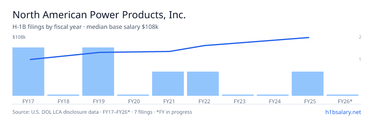The width and height of the screenshot is (374, 124).
Task: Click the H-1B filings subtitle text
Action: [85, 27]
